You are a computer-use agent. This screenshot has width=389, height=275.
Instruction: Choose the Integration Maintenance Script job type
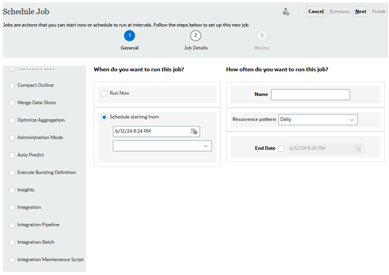pyautogui.click(x=12, y=260)
